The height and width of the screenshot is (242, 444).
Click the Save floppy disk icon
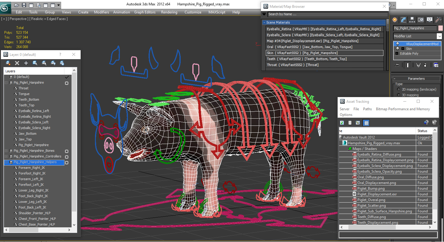click(24, 5)
